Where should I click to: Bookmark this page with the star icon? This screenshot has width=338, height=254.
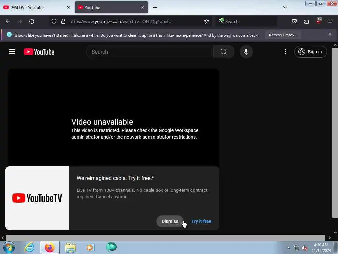click(x=207, y=21)
